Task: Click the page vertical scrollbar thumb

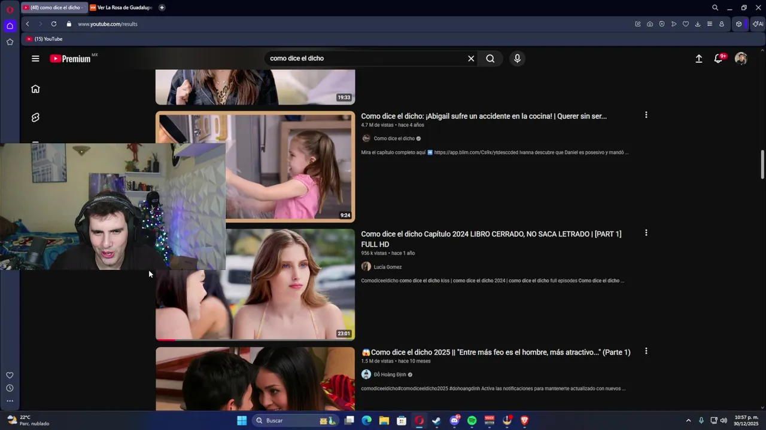Action: click(762, 164)
